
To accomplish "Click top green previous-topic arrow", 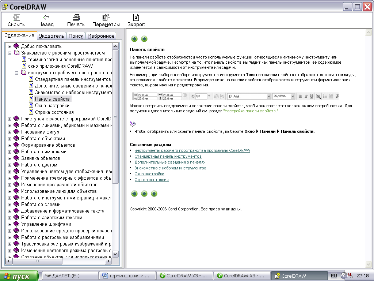I will coord(134,39).
